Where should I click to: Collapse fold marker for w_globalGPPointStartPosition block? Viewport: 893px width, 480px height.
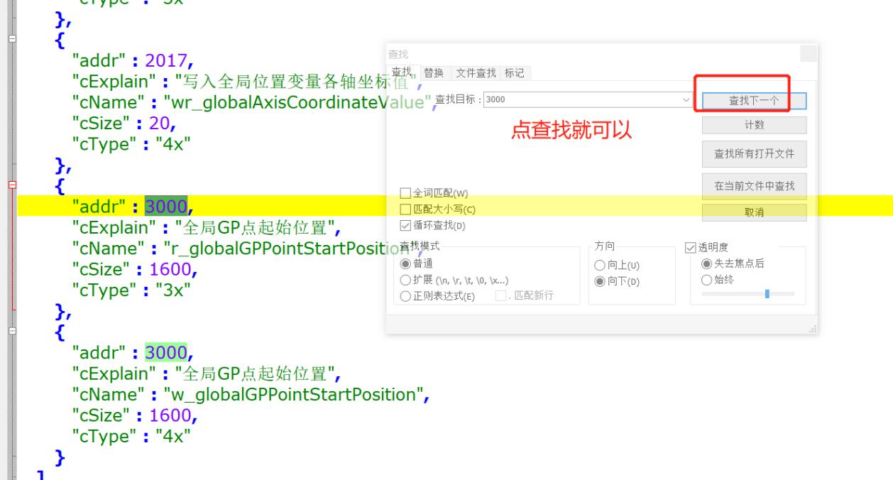pos(11,331)
